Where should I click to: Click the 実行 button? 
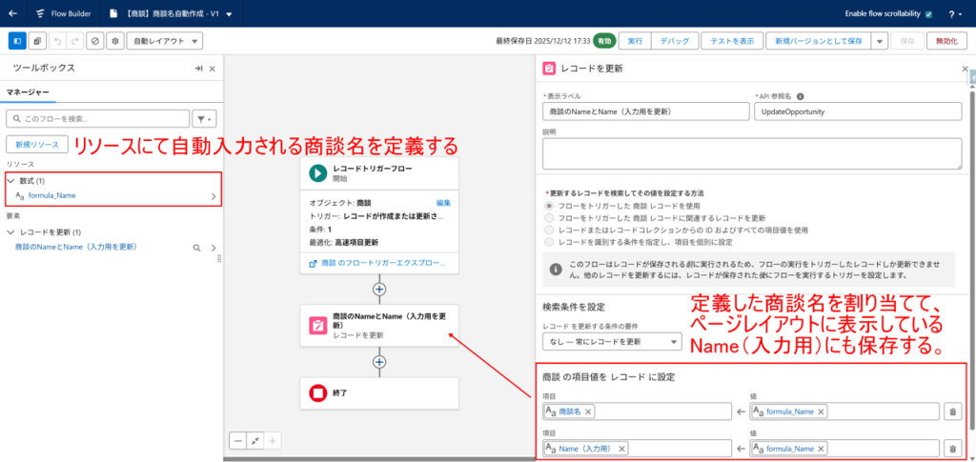click(x=635, y=41)
